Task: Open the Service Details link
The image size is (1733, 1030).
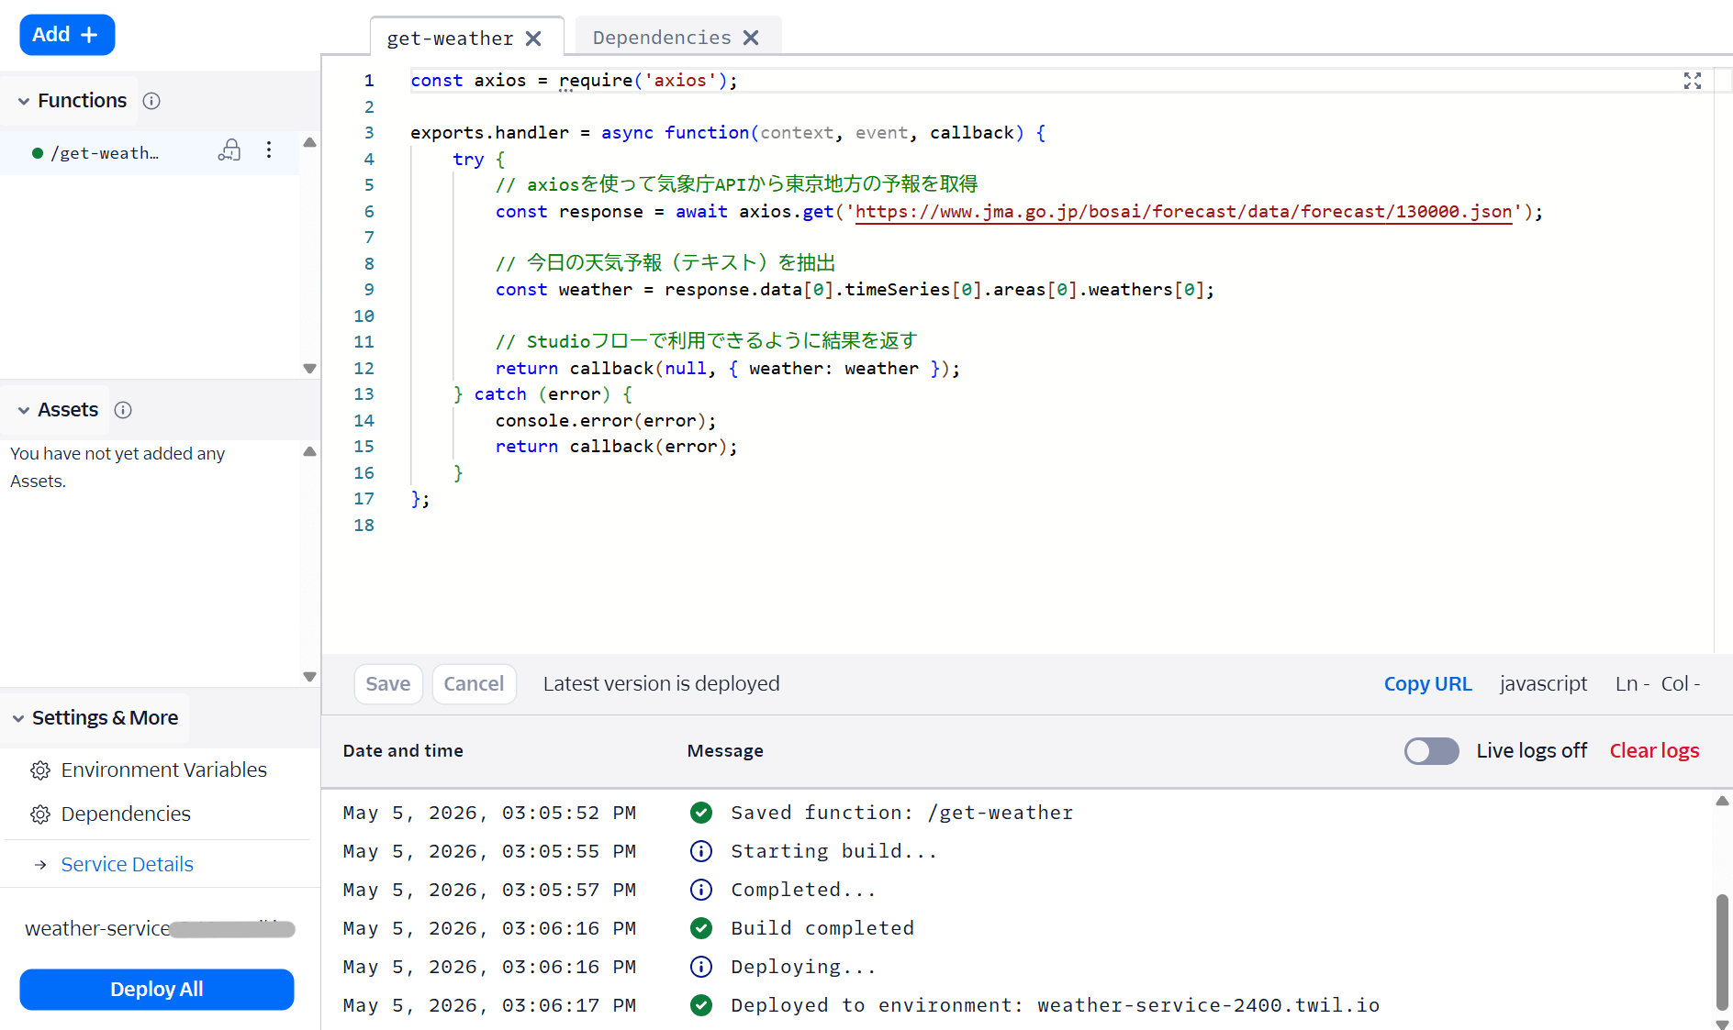Action: click(127, 864)
